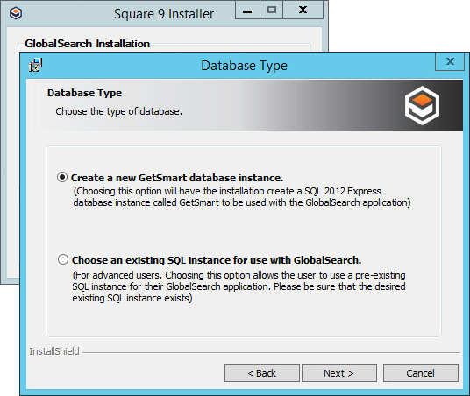Screen dimensions: 470x396
Task: Go back with the Back button
Action: 261,373
